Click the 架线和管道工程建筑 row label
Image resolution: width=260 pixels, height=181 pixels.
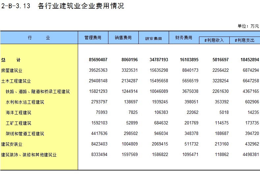[x=25, y=134]
